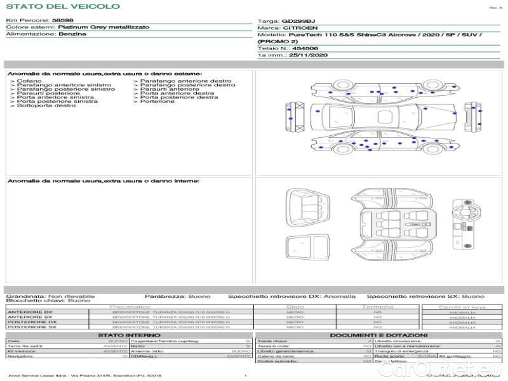Viewport: 508px width, 381px height.
Task: Click the DOCUMENTI E DOTAZIONI section header
Action: tap(378, 335)
